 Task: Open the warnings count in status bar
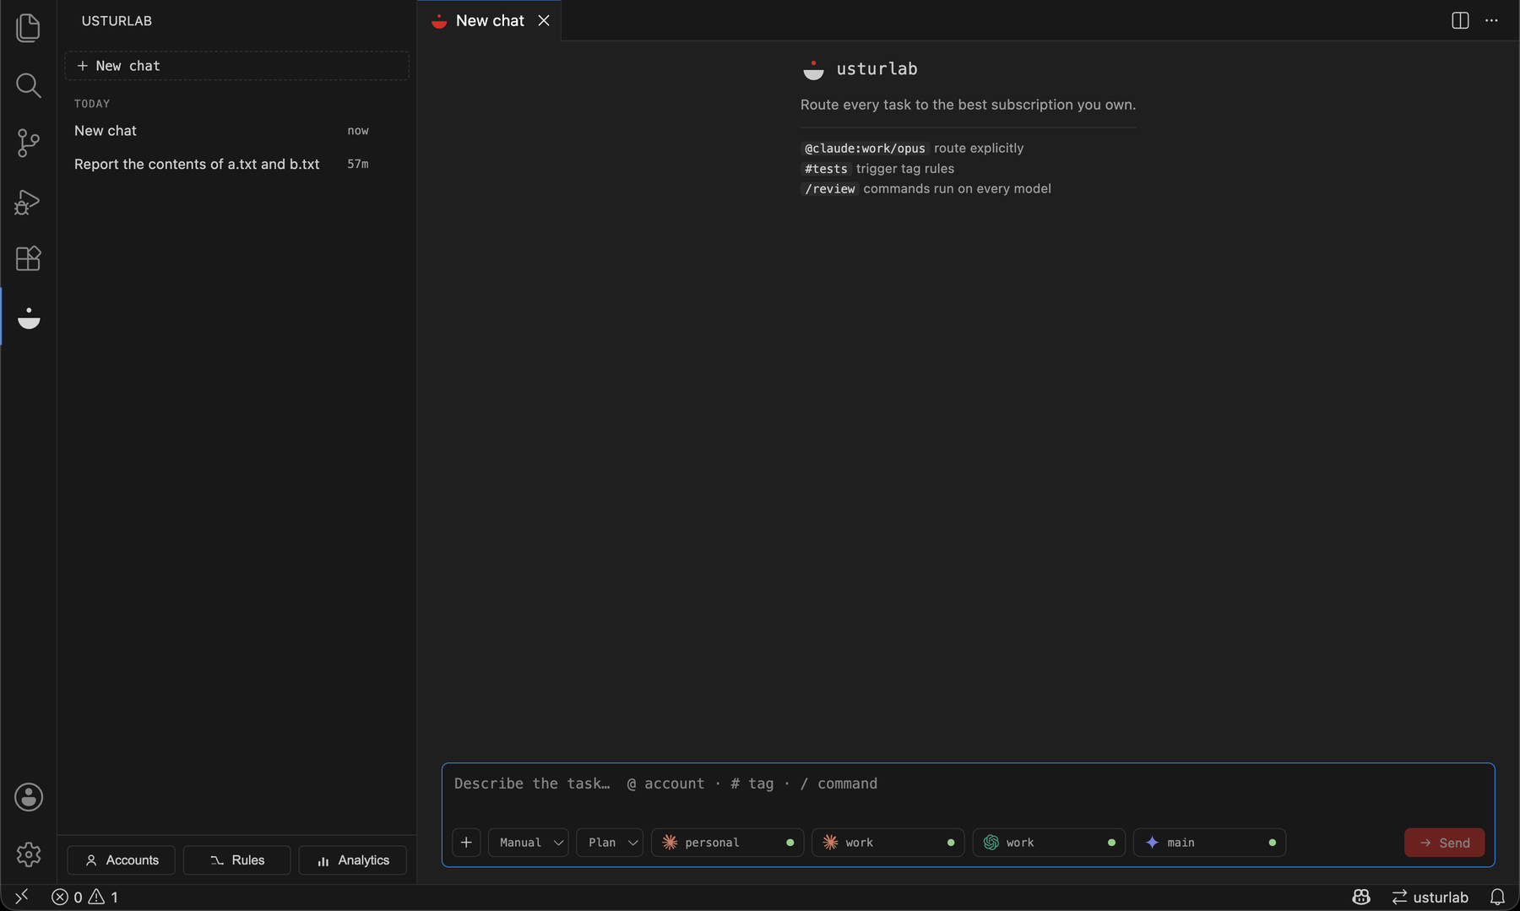click(103, 897)
